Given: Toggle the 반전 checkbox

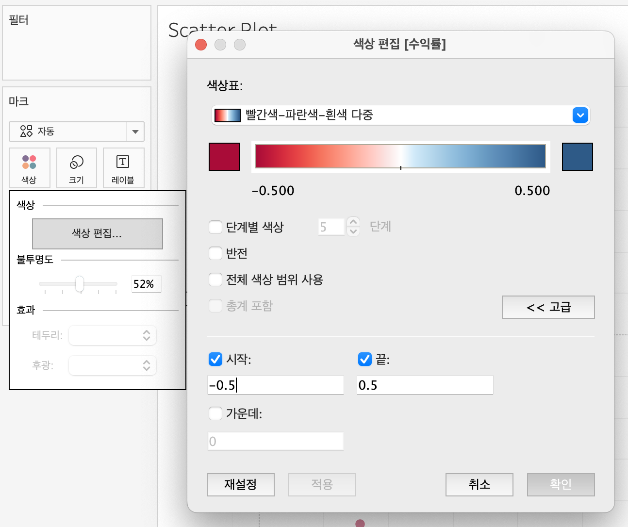Looking at the screenshot, I should 215,253.
